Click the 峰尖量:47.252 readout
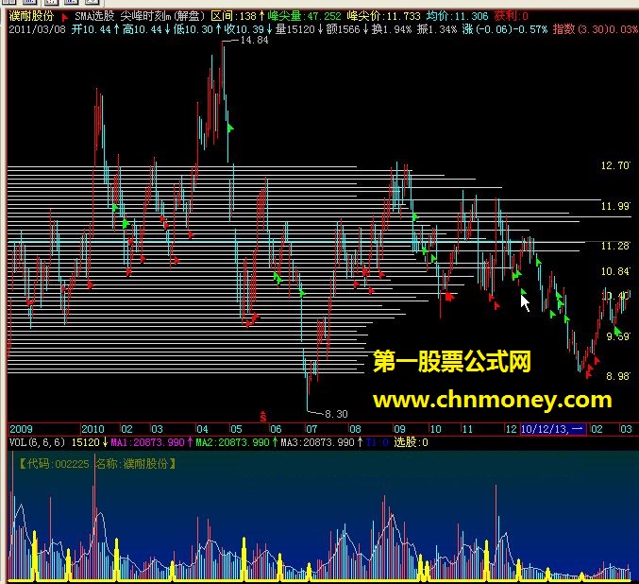 coord(304,16)
